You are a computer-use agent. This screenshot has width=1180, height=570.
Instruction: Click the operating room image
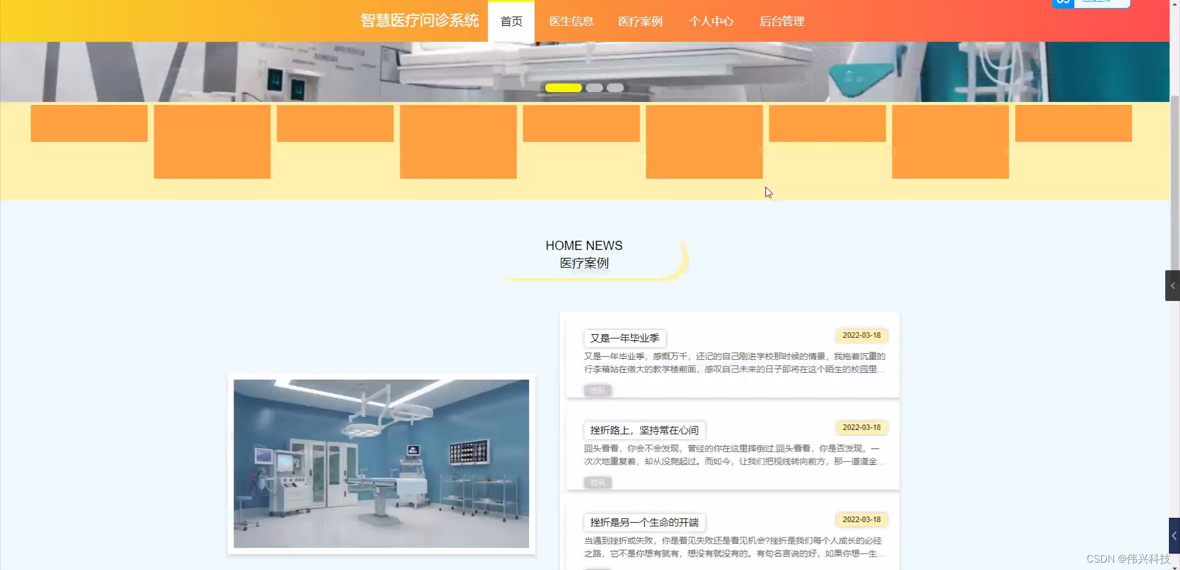point(381,464)
